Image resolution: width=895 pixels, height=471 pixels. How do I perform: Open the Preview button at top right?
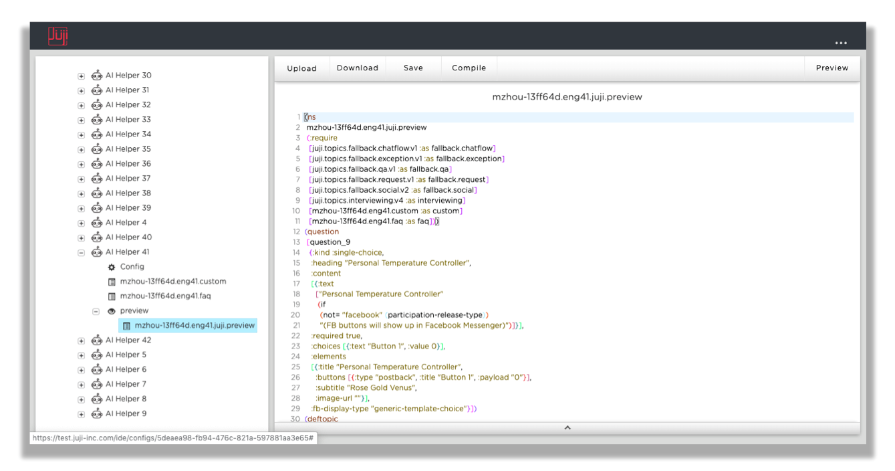[832, 68]
